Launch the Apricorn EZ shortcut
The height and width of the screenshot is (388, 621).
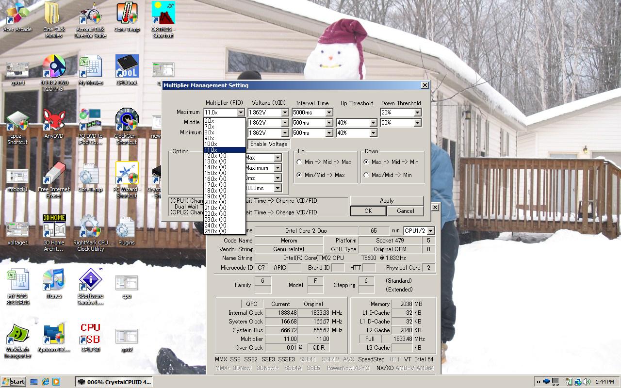[54, 337]
